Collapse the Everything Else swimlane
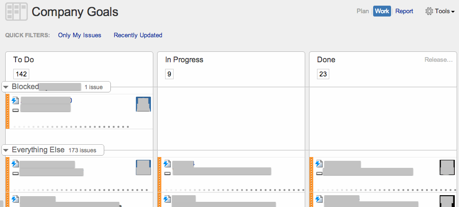This screenshot has width=459, height=207. 6,150
